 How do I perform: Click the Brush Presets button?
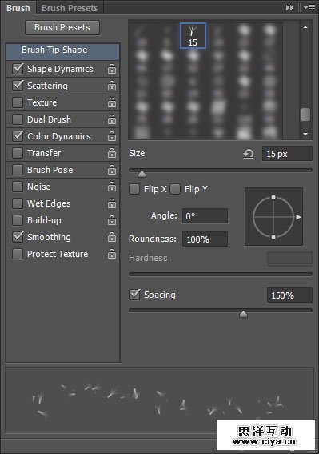62,27
